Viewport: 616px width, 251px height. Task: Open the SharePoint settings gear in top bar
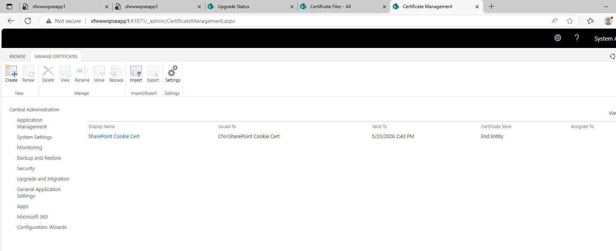pos(557,38)
